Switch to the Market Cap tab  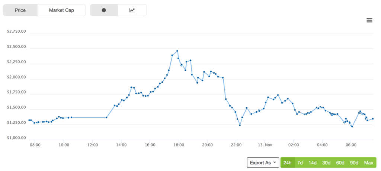(61, 10)
